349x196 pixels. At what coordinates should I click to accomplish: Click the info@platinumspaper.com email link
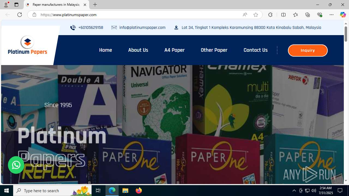(142, 27)
